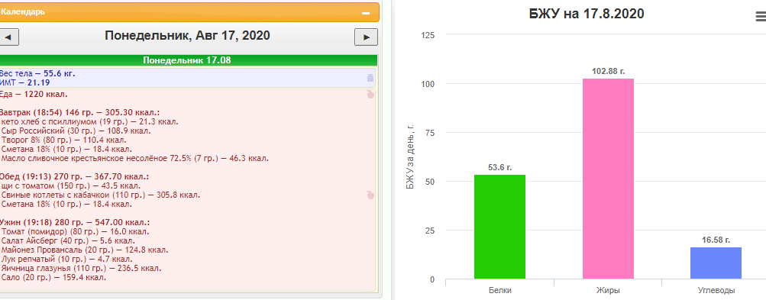The height and width of the screenshot is (300, 766).
Task: Select Сало (20 гр.) row
Action: click(x=53, y=278)
